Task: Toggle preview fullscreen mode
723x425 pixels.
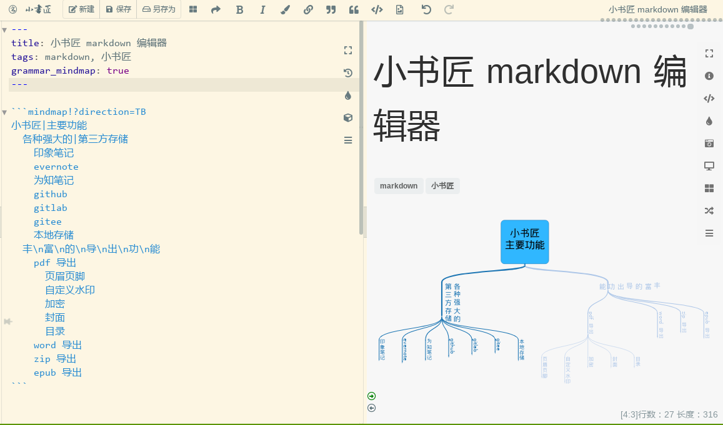Action: [x=709, y=54]
